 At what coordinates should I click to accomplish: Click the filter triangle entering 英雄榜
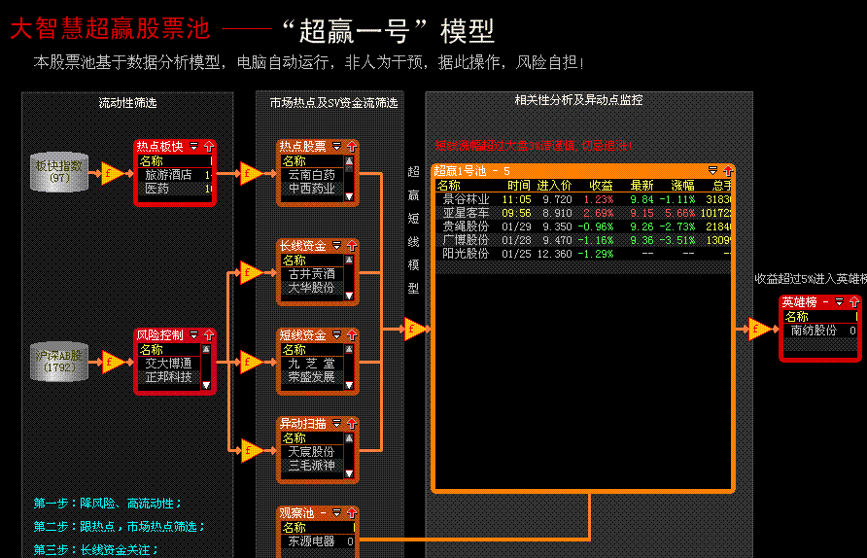click(x=758, y=329)
